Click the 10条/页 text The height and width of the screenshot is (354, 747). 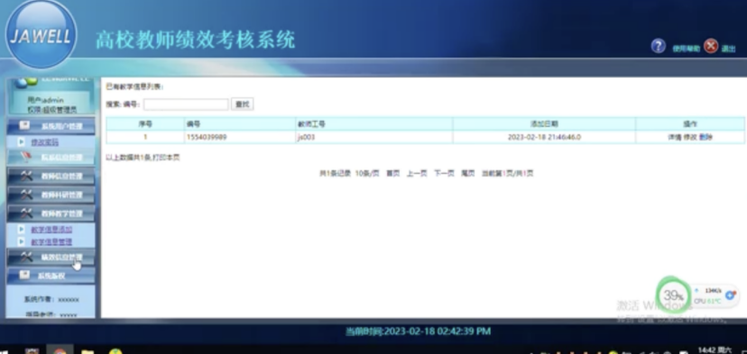coord(367,174)
